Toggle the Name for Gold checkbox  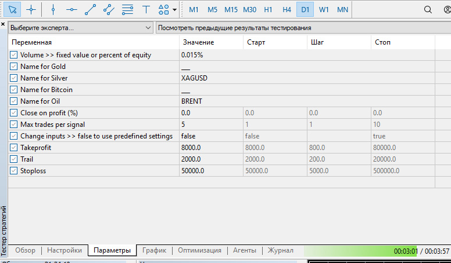[x=14, y=66]
